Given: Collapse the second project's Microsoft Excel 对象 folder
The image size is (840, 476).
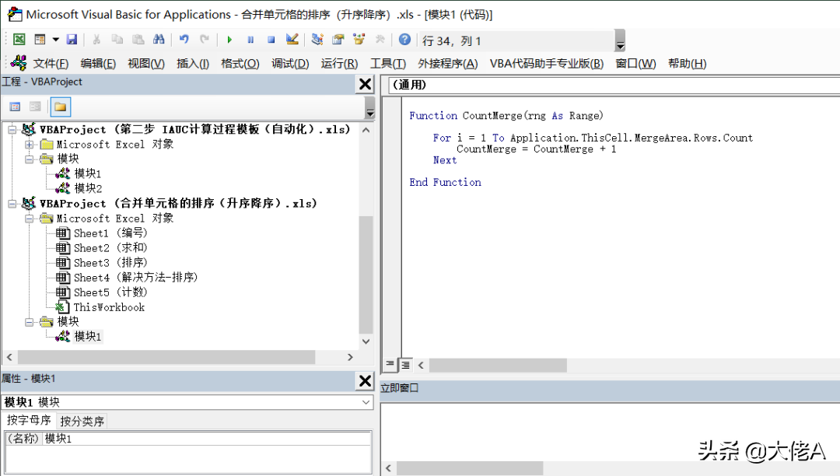Looking at the screenshot, I should click(x=30, y=219).
